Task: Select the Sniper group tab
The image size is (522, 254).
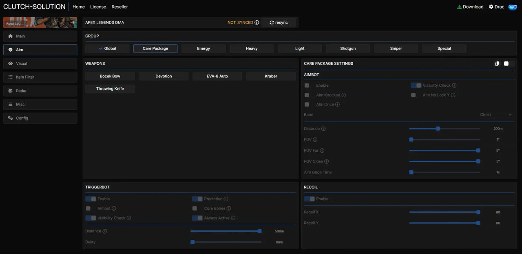Action: pyautogui.click(x=396, y=48)
